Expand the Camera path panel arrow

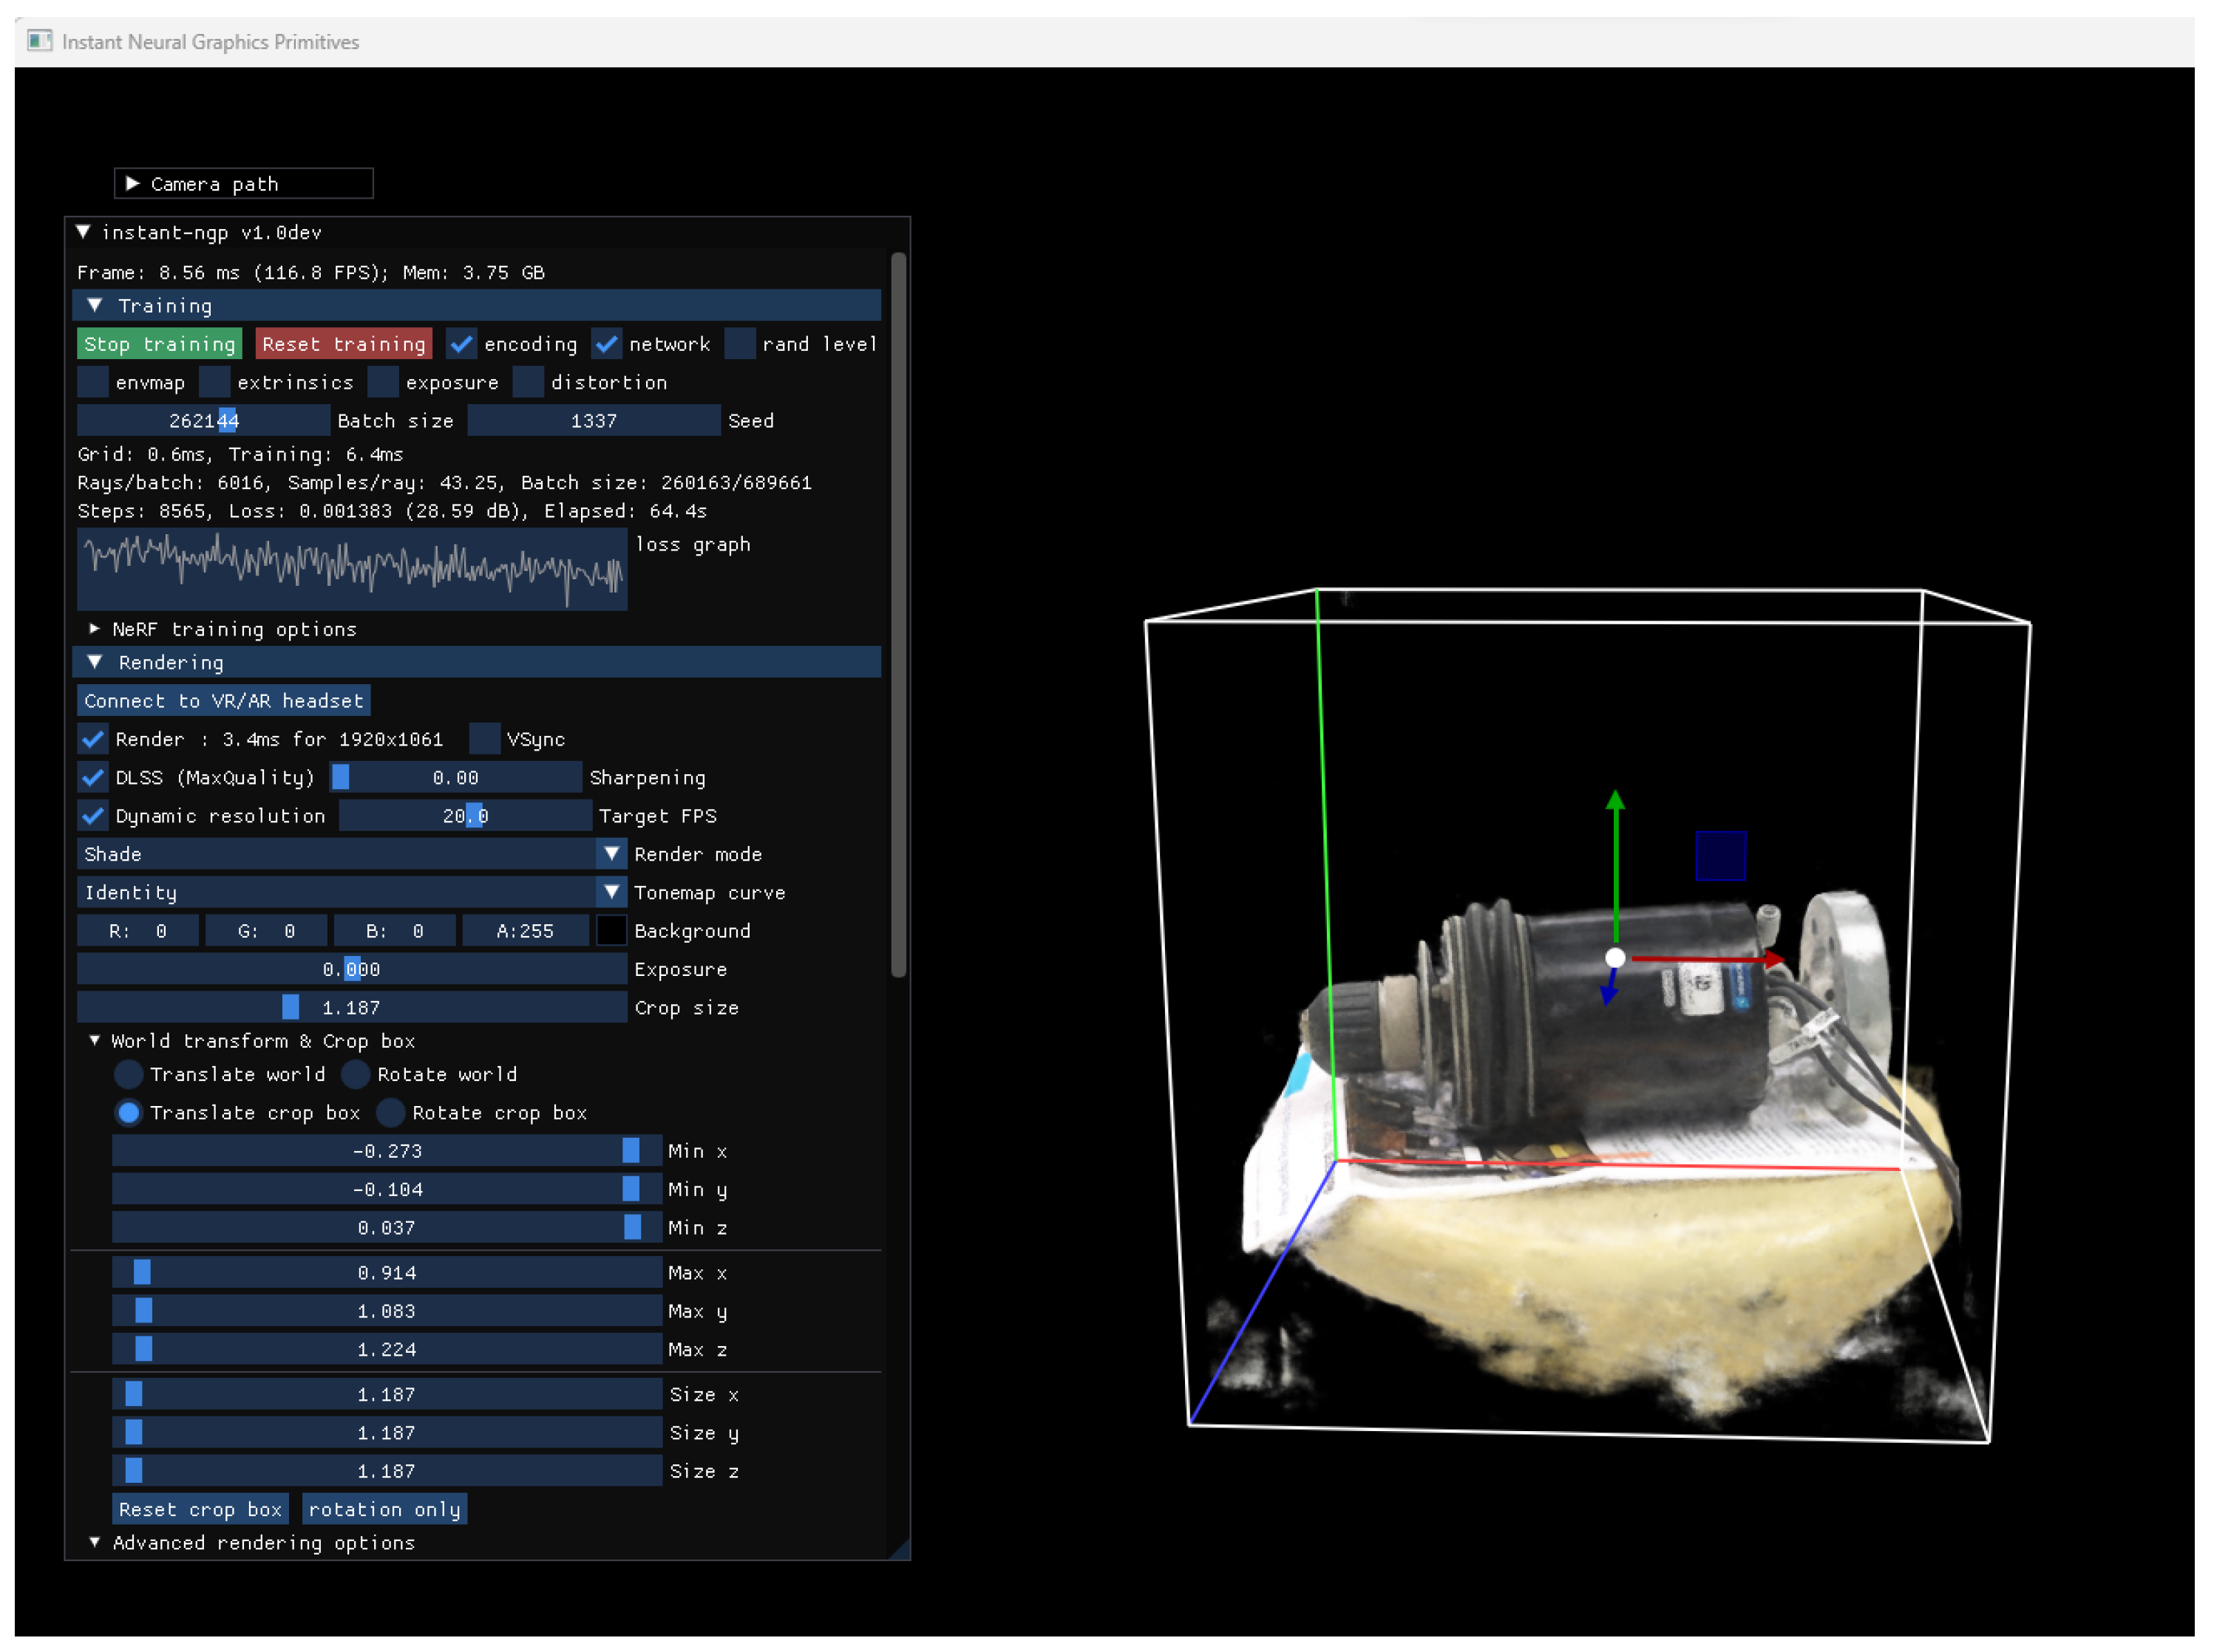click(132, 183)
